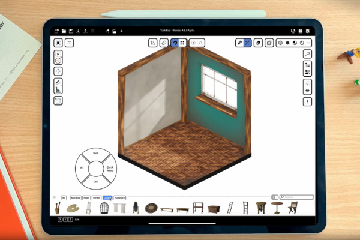Click the plus icon in the top bar
The width and height of the screenshot is (360, 240).
click(122, 31)
